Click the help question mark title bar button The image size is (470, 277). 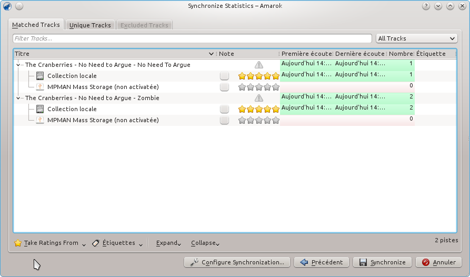click(x=426, y=6)
